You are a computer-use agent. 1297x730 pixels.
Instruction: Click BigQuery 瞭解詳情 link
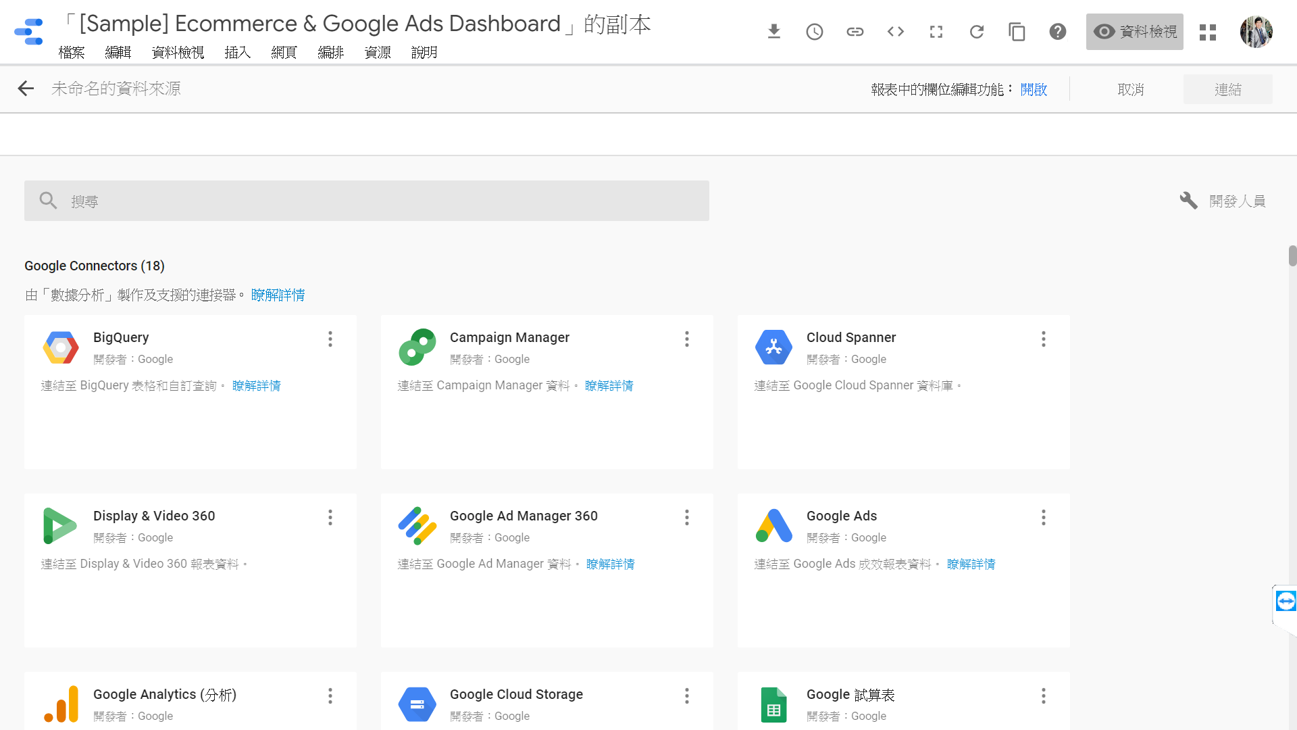257,385
